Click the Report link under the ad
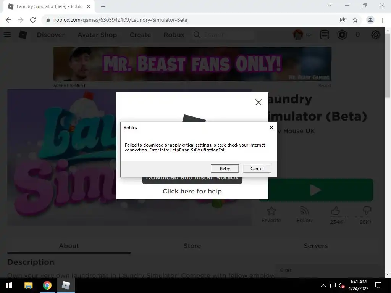Screen dimensions: 391x293 click(325, 85)
